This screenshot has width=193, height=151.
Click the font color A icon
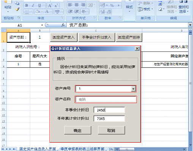pos(47,12)
